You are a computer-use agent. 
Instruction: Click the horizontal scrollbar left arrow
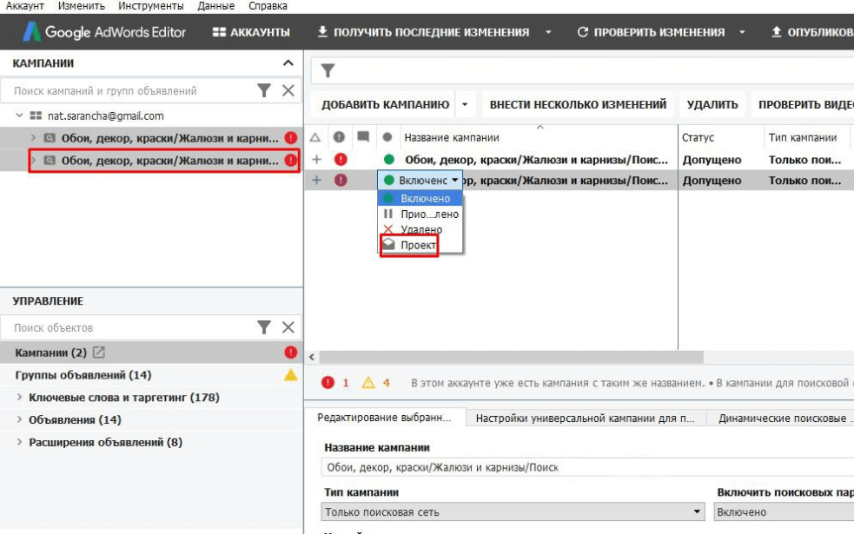[312, 357]
